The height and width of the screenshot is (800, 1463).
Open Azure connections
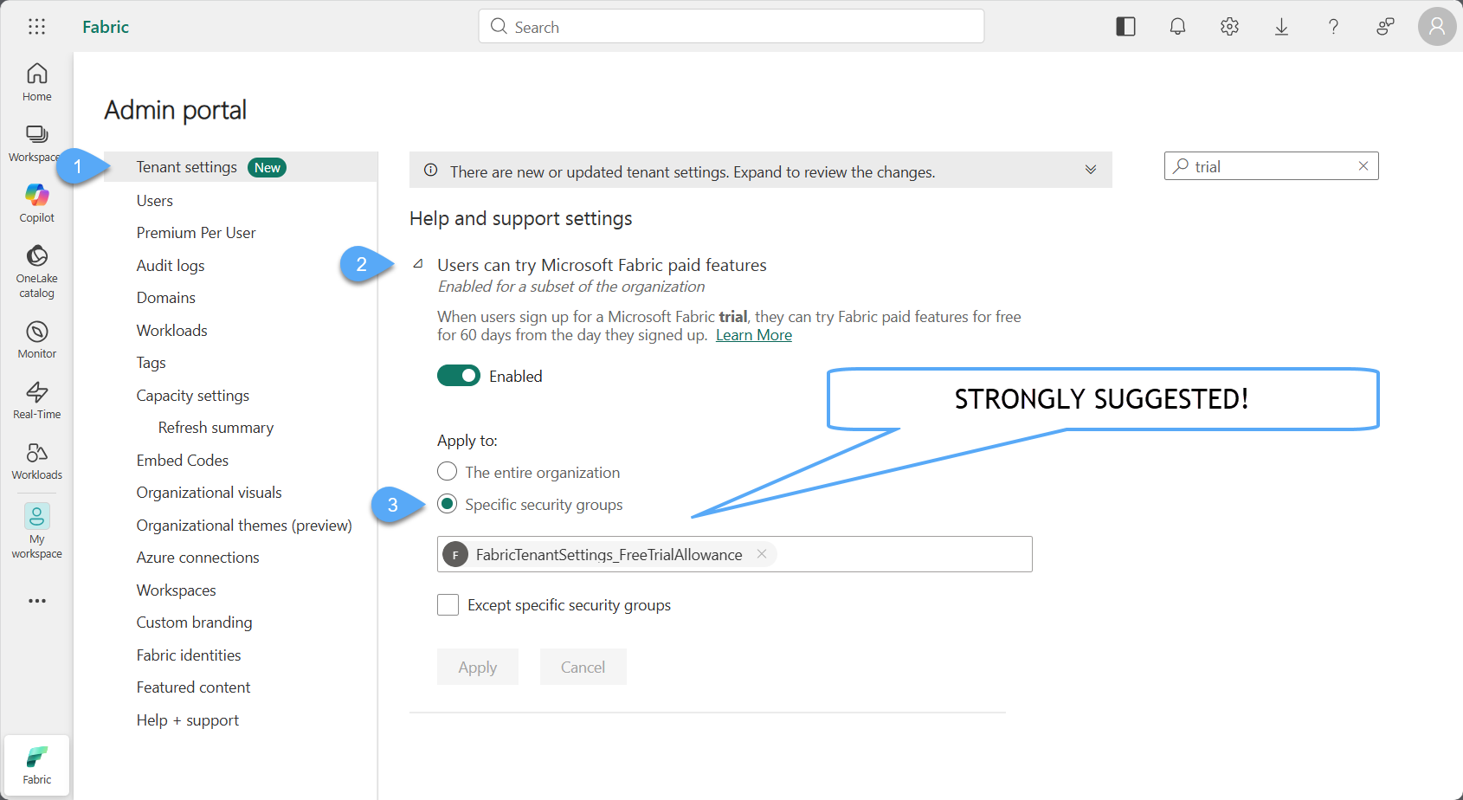[x=197, y=558]
